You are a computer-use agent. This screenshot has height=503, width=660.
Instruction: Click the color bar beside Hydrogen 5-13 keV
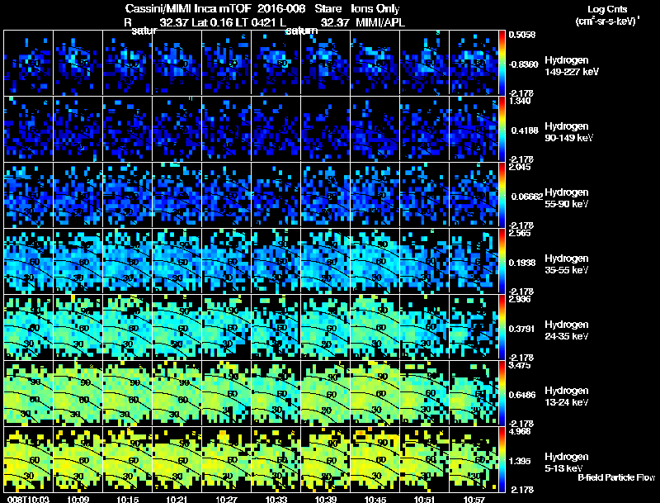(502, 459)
